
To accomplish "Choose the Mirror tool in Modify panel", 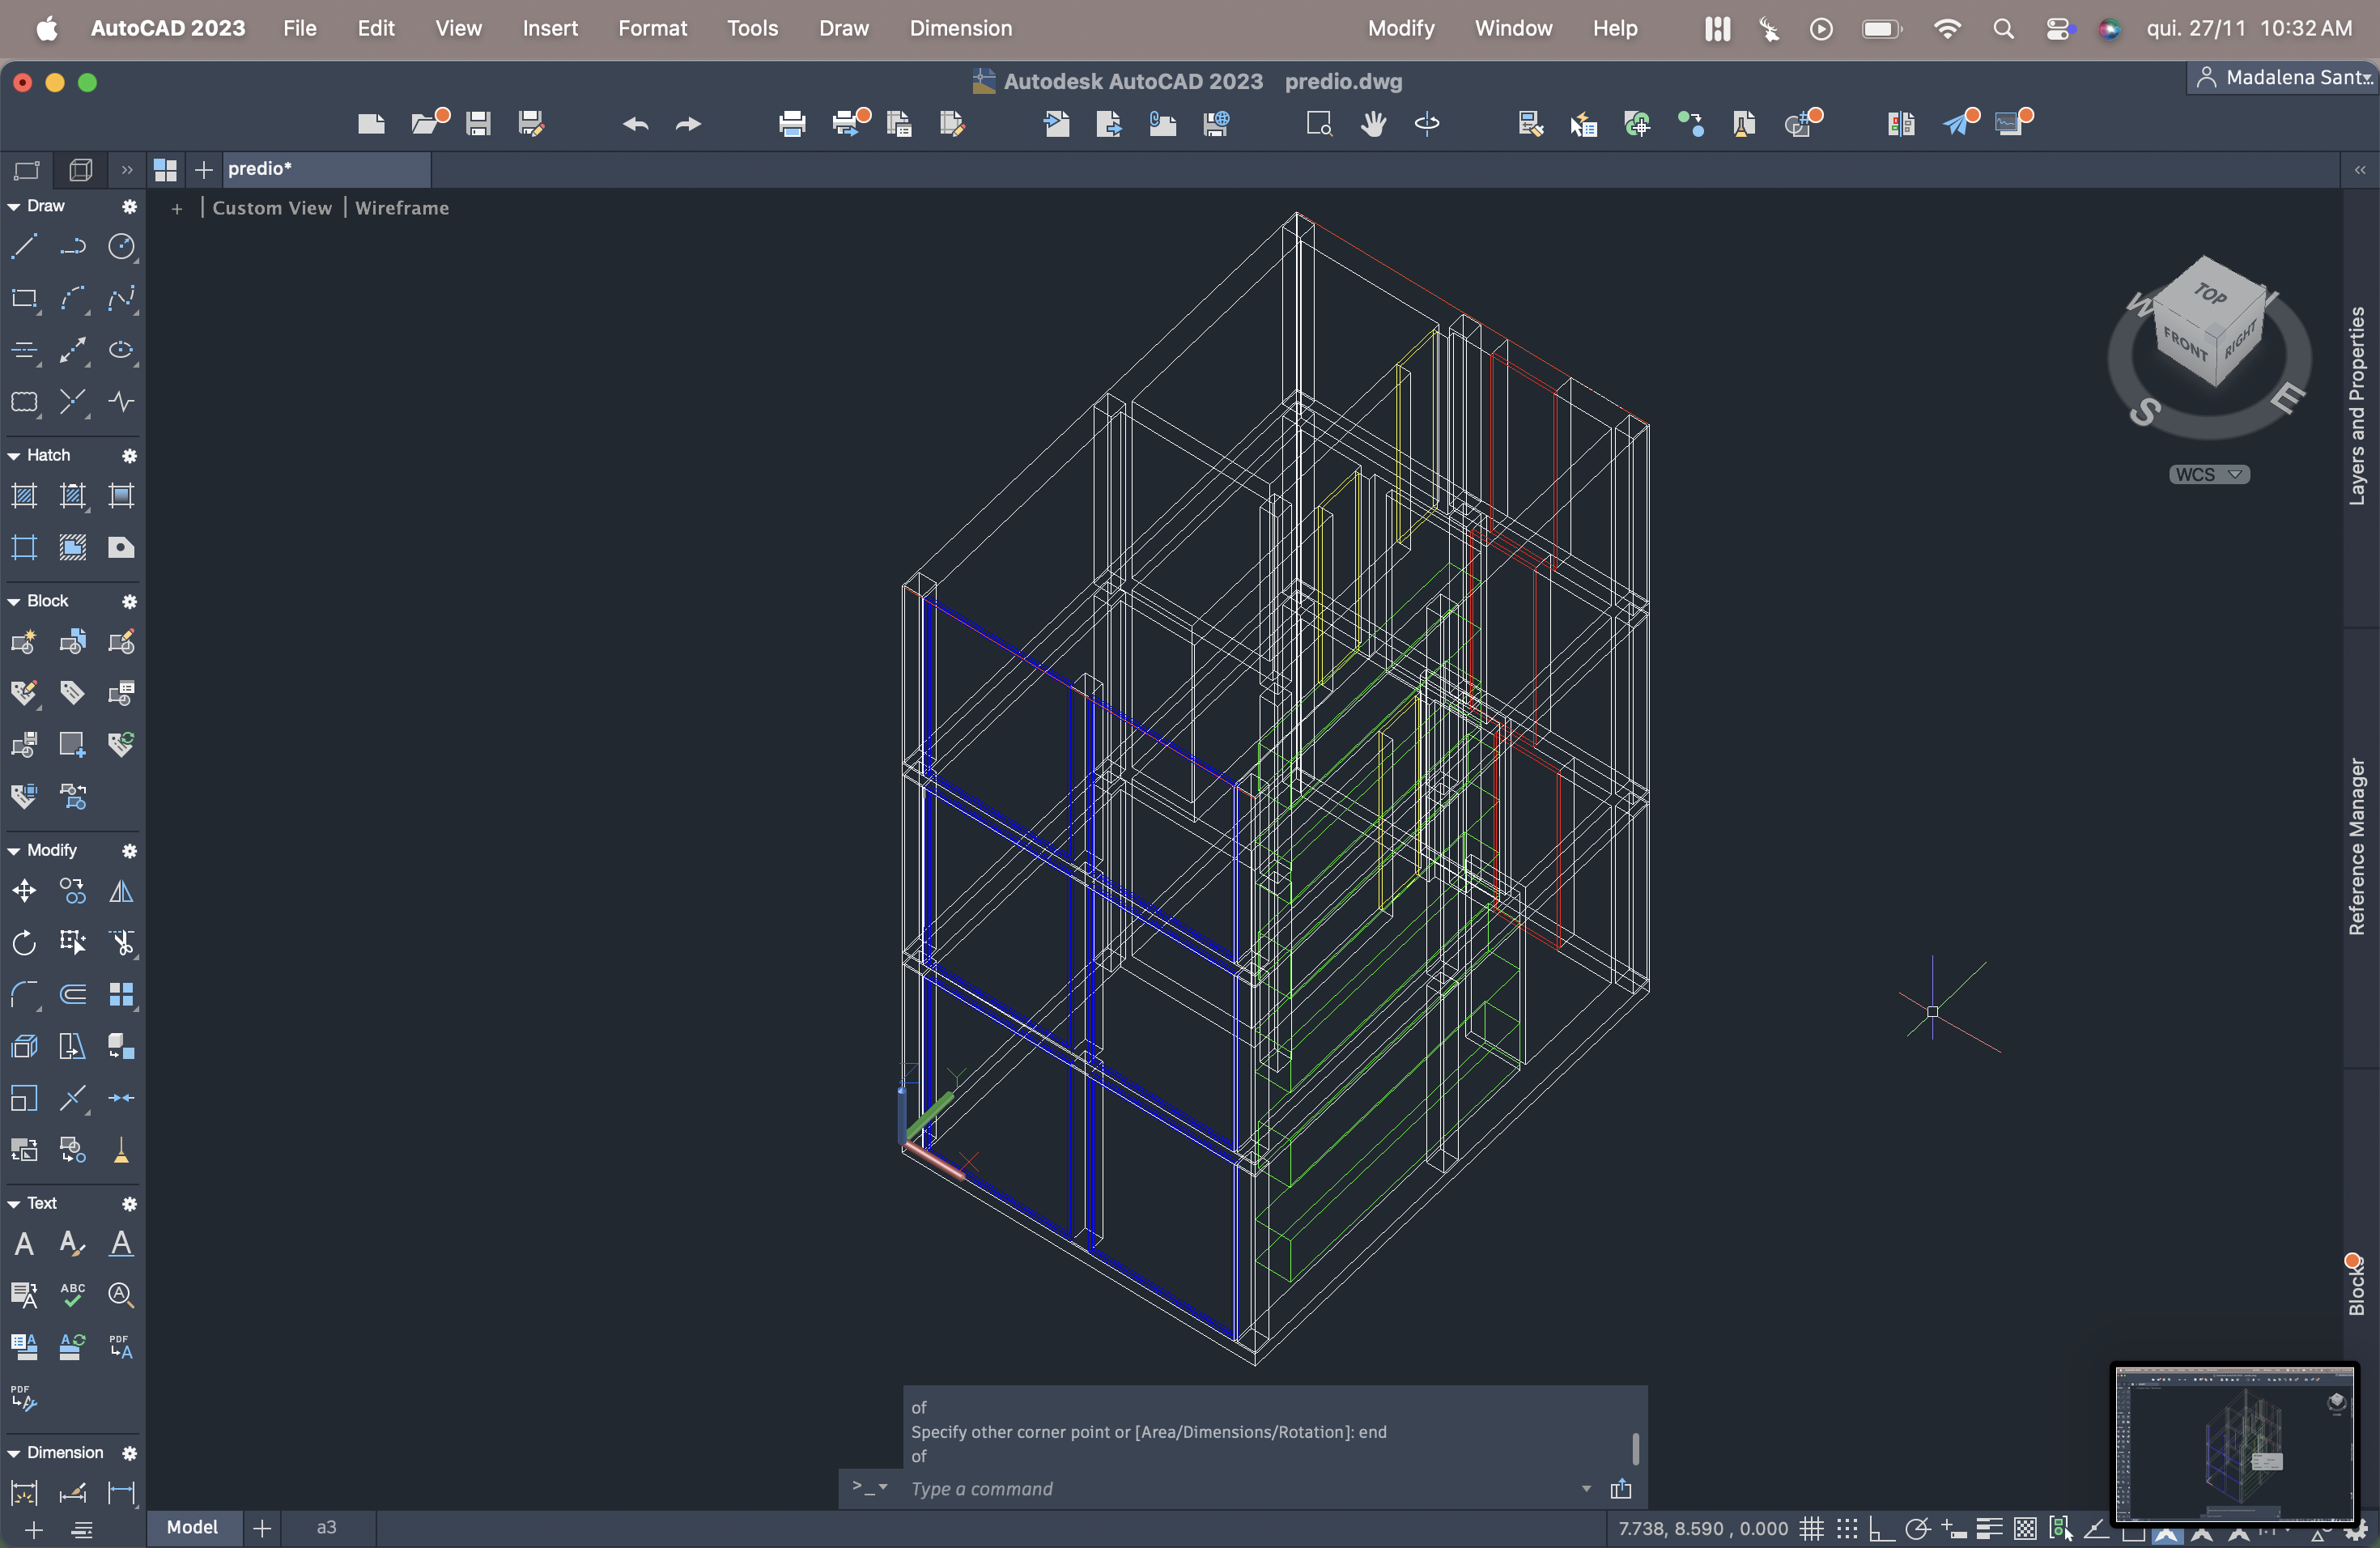I will pos(121,891).
